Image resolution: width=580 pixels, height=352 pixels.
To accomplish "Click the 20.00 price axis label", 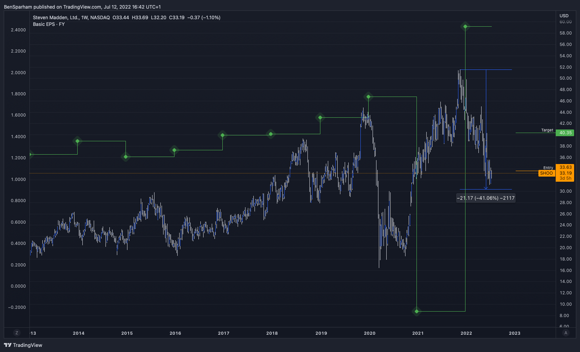I will [x=565, y=248].
